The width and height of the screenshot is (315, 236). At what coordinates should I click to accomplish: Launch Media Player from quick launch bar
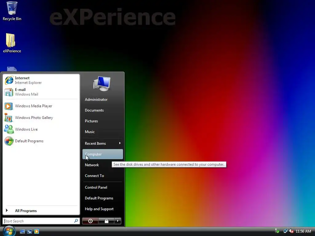click(x=37, y=231)
